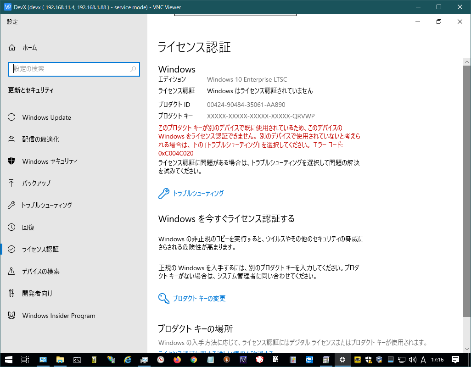
Task: Open デバイスの検索 settings page
Action: click(34, 271)
